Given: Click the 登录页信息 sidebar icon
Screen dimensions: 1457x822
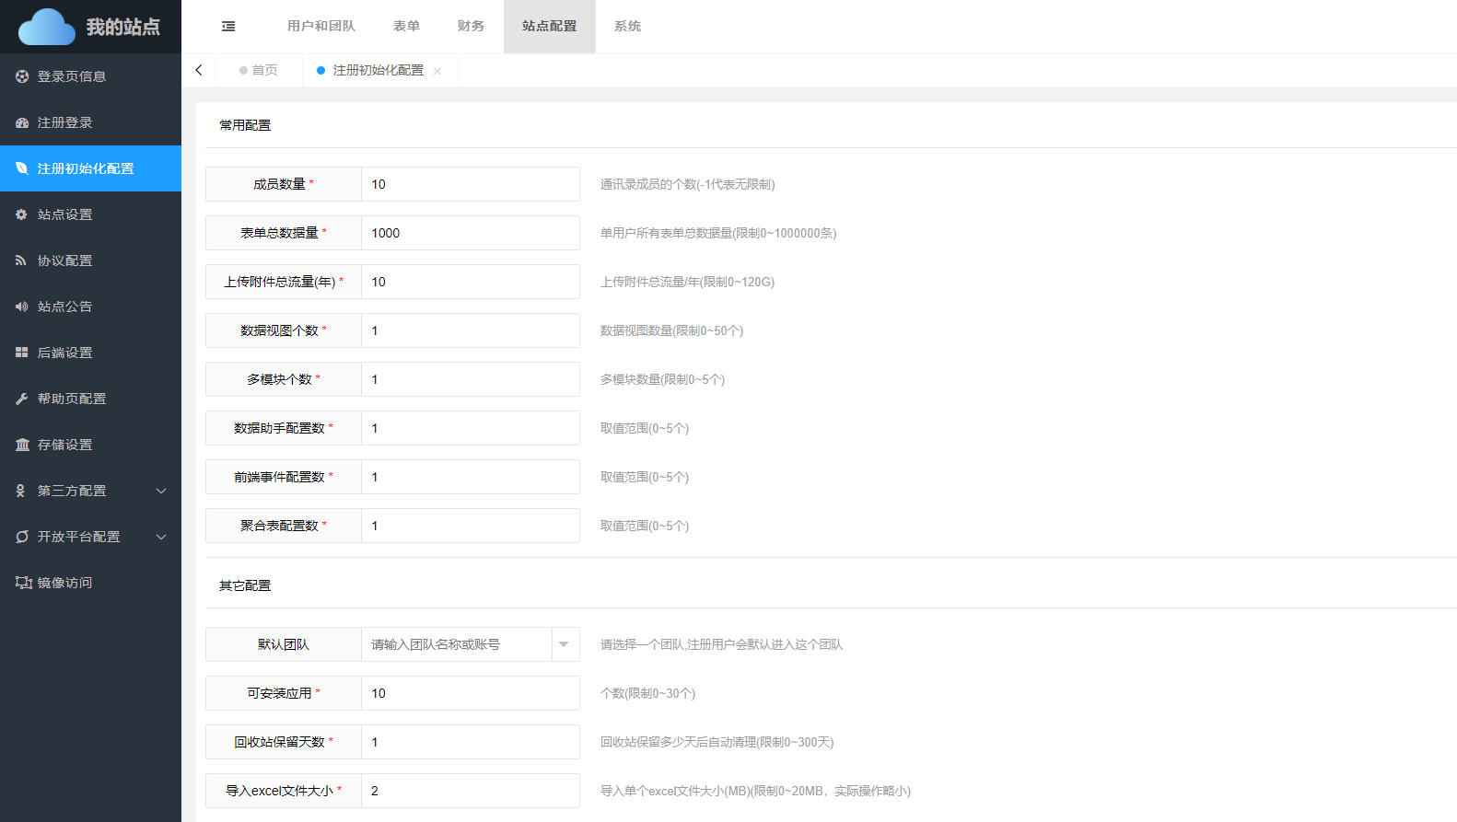Looking at the screenshot, I should click(x=22, y=76).
